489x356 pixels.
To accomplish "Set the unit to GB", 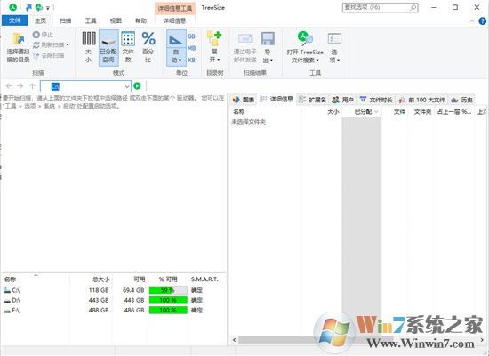I will [191, 36].
